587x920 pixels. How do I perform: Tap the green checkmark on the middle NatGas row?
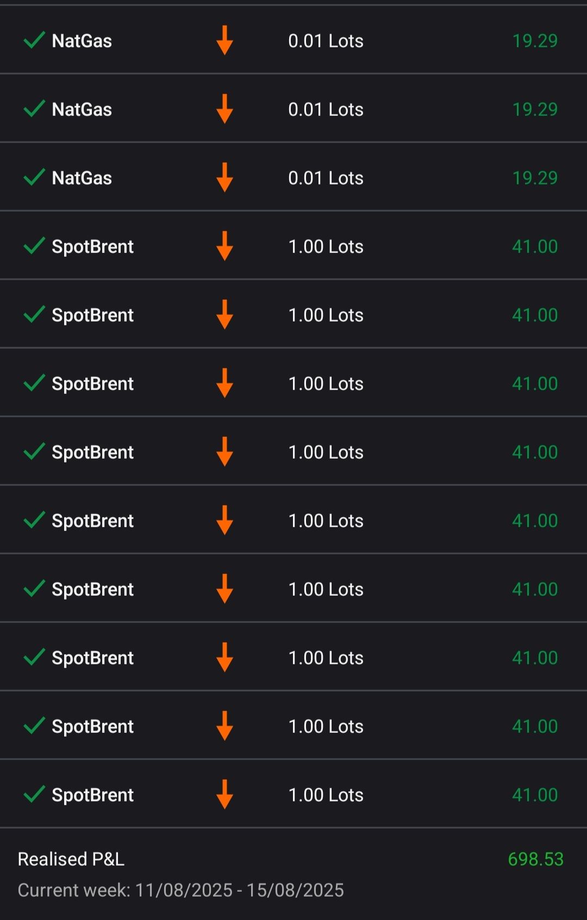pyautogui.click(x=34, y=109)
